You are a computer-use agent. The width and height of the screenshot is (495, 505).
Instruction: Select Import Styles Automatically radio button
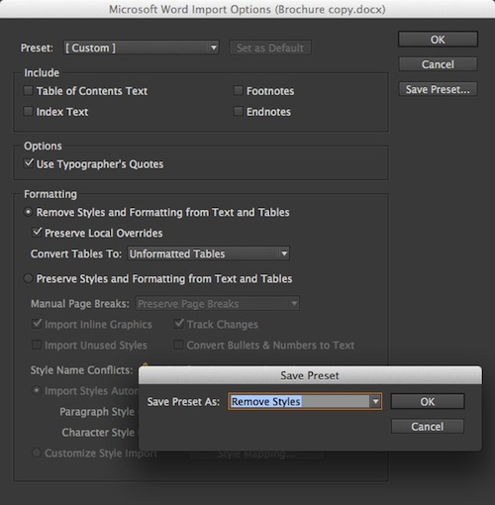tap(37, 390)
